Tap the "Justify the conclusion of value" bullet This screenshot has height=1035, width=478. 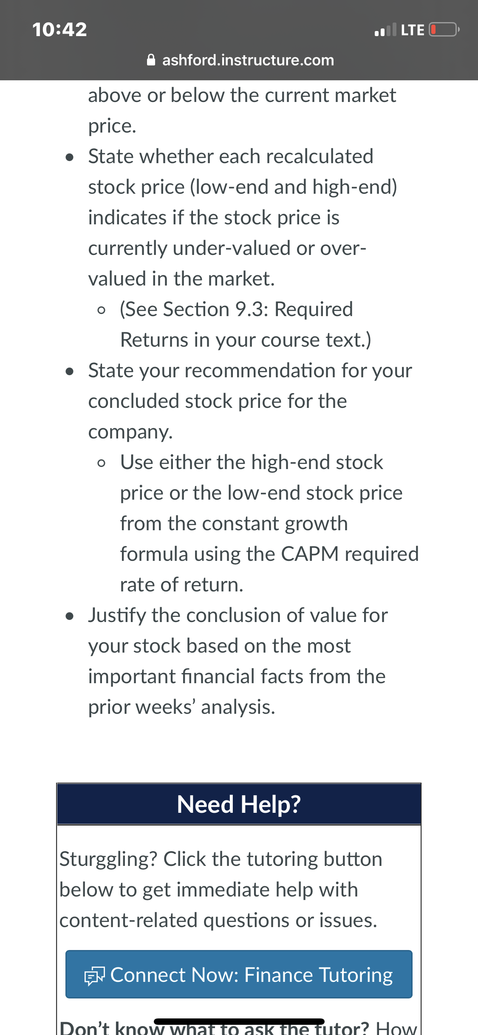click(x=238, y=661)
